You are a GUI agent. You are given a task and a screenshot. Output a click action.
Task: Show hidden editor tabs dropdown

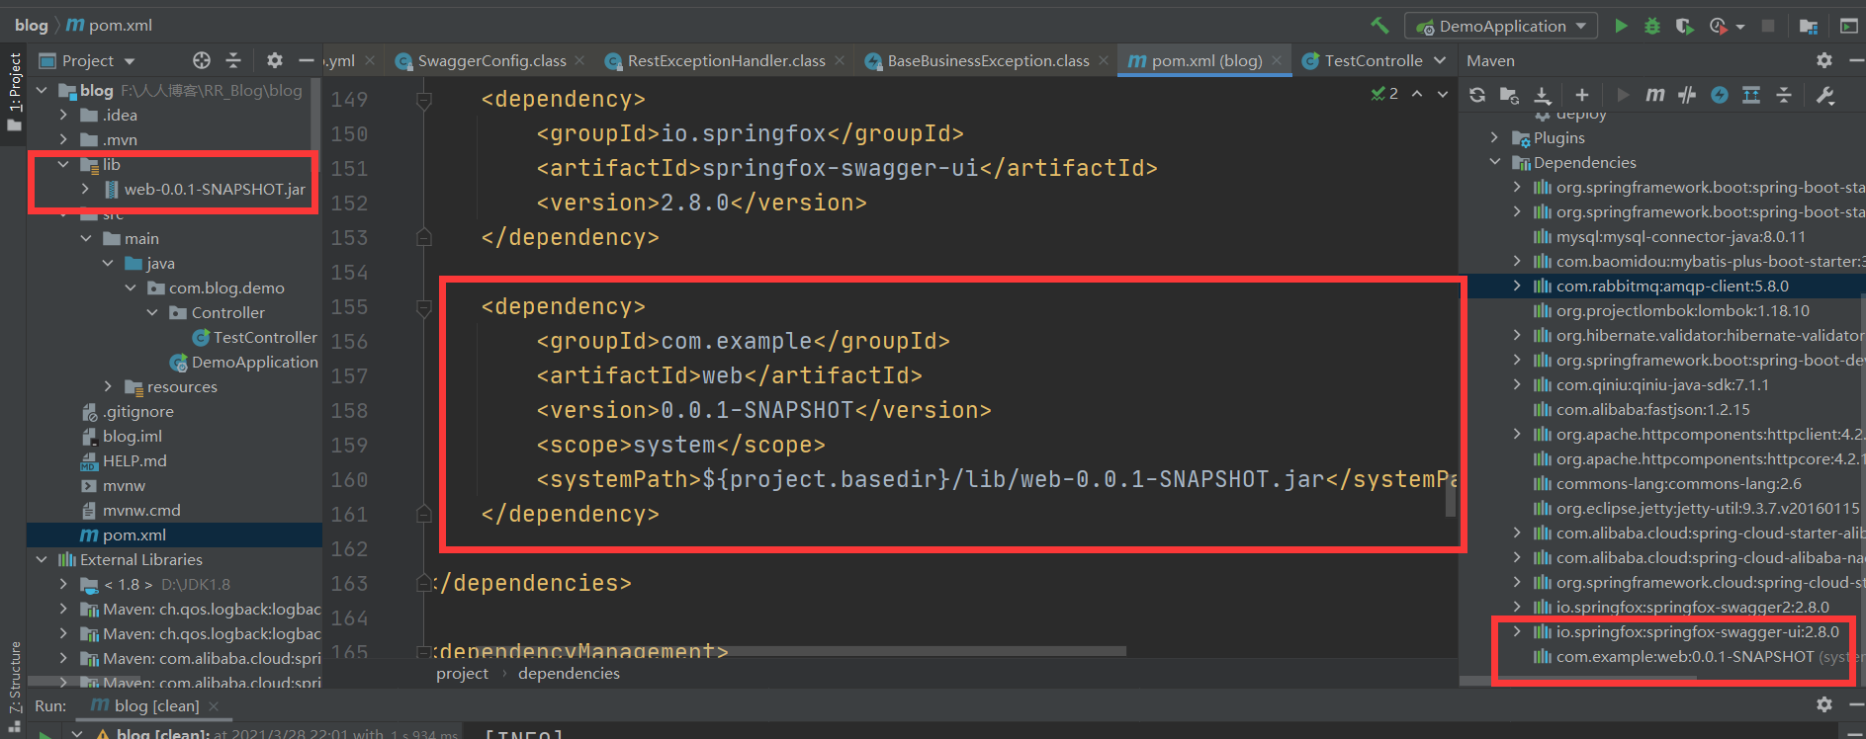click(x=1440, y=60)
